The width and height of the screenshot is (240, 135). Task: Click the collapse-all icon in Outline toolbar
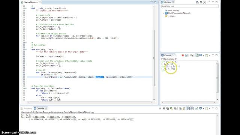[x=205, y=2]
